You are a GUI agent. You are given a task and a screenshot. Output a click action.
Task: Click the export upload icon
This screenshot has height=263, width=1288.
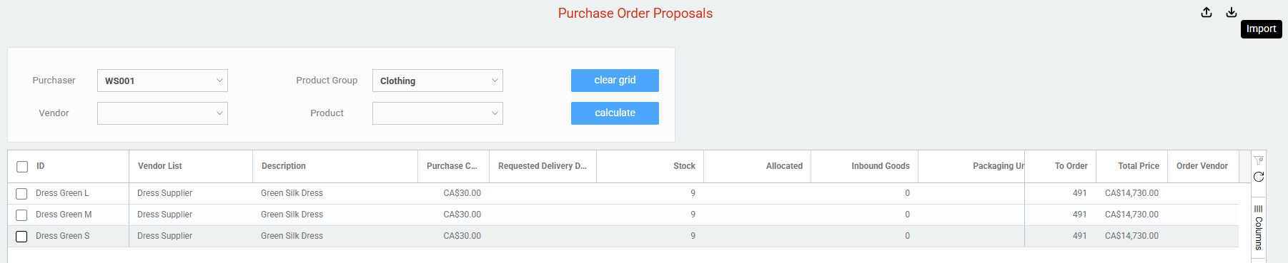(x=1207, y=12)
